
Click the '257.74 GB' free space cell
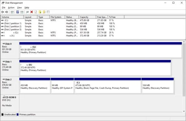click(102, 33)
